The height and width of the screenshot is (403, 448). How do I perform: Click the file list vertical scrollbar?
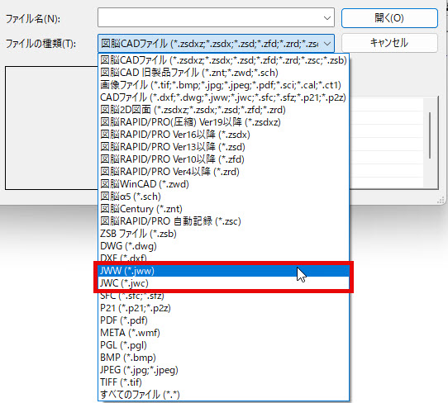(430, 135)
